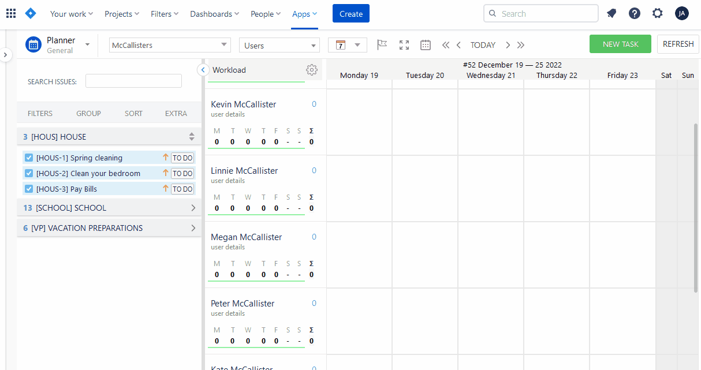The height and width of the screenshot is (370, 701).
Task: Focus the top Search box
Action: pyautogui.click(x=540, y=13)
